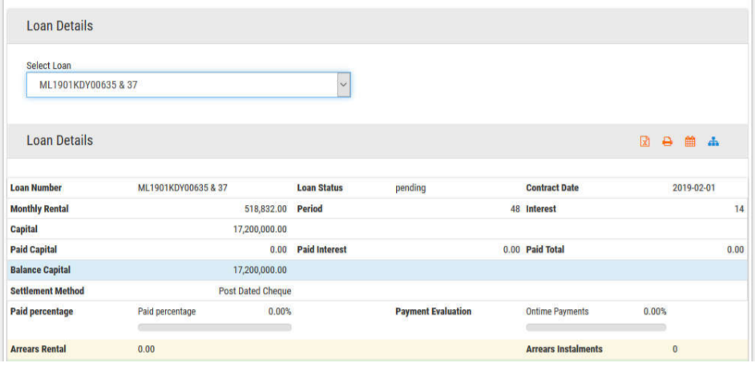
Task: Click the Select Loan dropdown arrow
Action: 343,85
